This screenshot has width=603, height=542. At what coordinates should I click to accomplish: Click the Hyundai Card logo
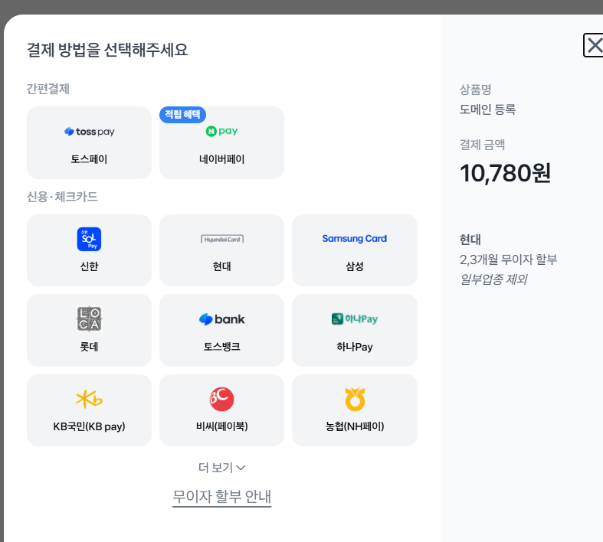click(222, 240)
